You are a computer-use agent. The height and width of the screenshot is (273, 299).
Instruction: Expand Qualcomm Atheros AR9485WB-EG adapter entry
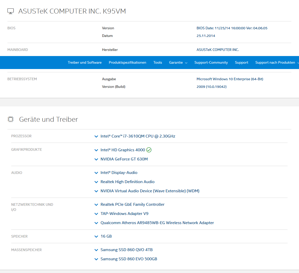tap(96, 223)
